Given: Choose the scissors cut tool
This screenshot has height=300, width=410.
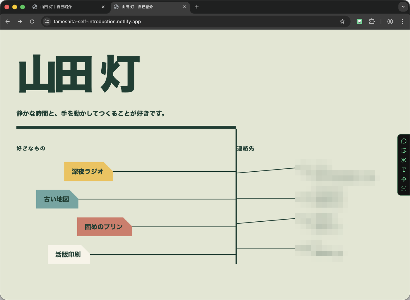Looking at the screenshot, I should click(404, 160).
